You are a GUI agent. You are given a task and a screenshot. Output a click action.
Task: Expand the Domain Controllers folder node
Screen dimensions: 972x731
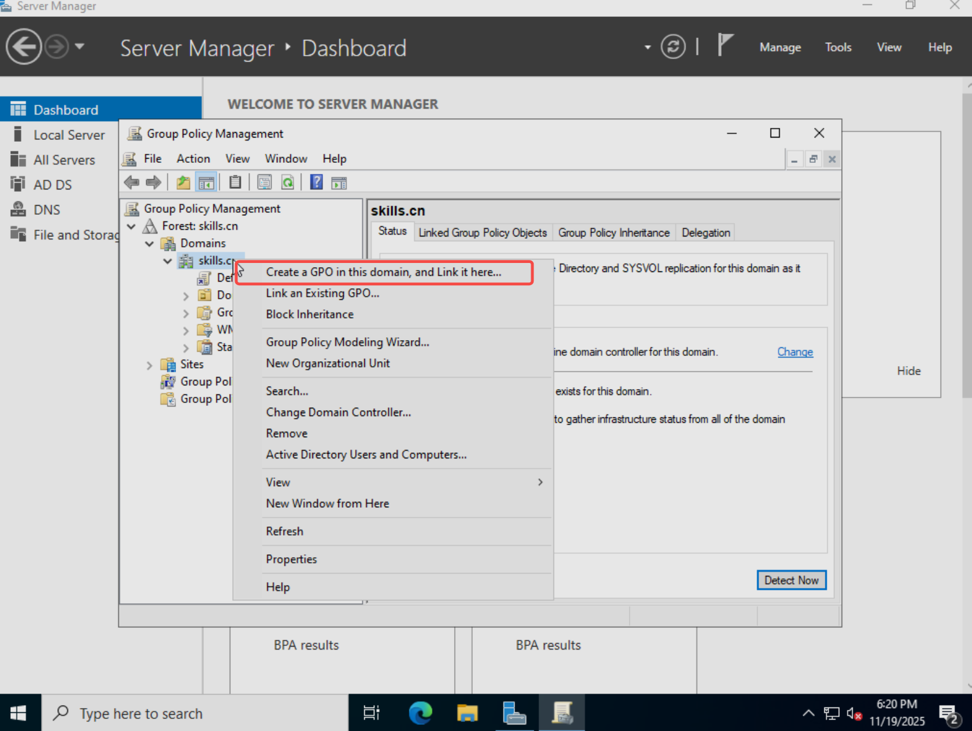coord(186,296)
